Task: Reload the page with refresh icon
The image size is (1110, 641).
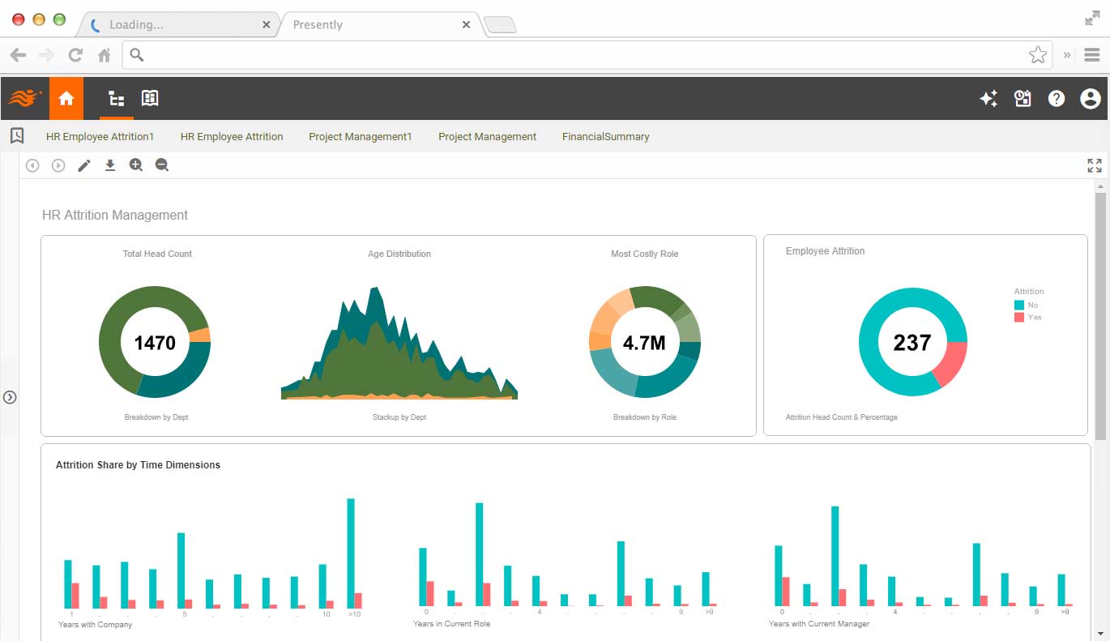Action: point(75,55)
